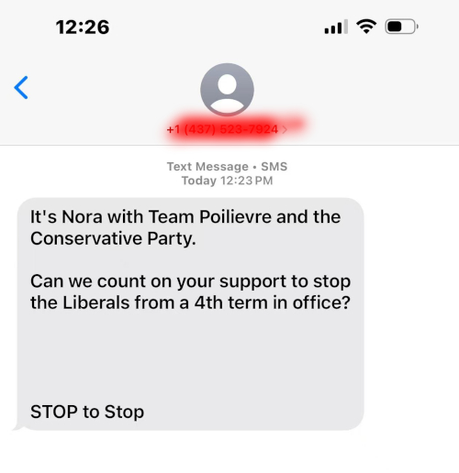The width and height of the screenshot is (459, 473).
Task: Tap the battery indicator icon
Action: click(x=401, y=27)
